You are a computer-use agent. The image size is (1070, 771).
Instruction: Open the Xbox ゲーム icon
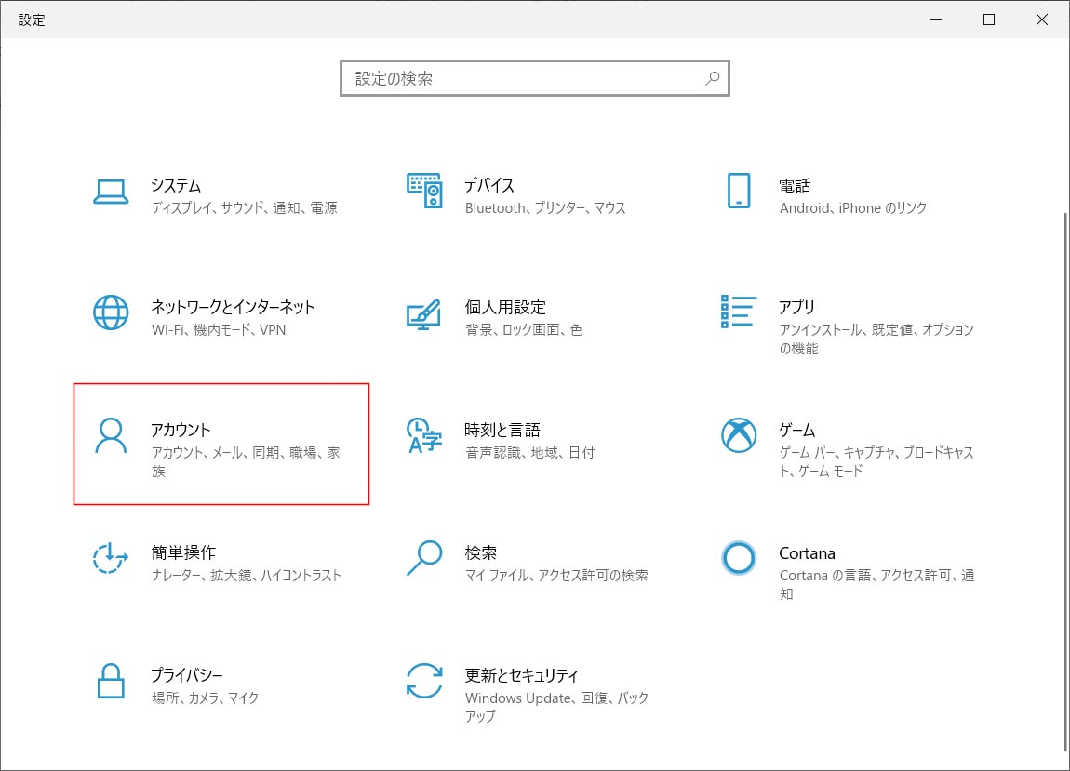click(x=739, y=435)
